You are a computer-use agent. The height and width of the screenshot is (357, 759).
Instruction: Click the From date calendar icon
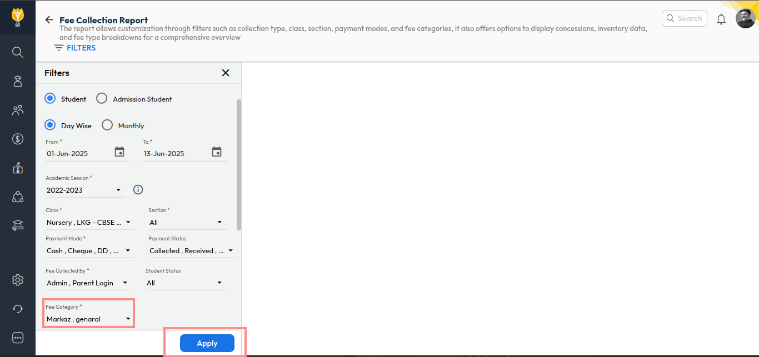[x=119, y=152]
